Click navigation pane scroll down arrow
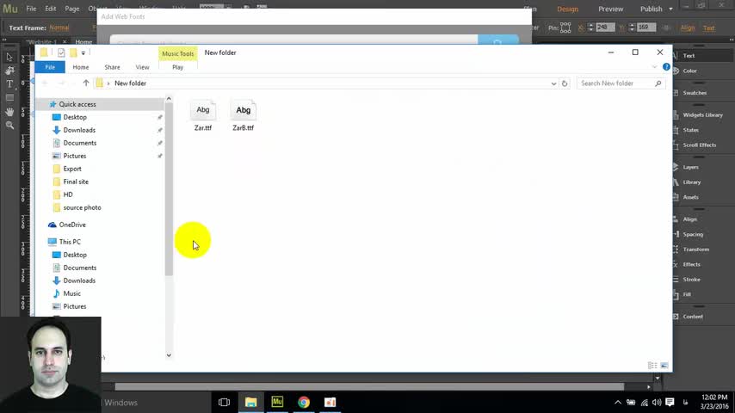 coord(169,355)
